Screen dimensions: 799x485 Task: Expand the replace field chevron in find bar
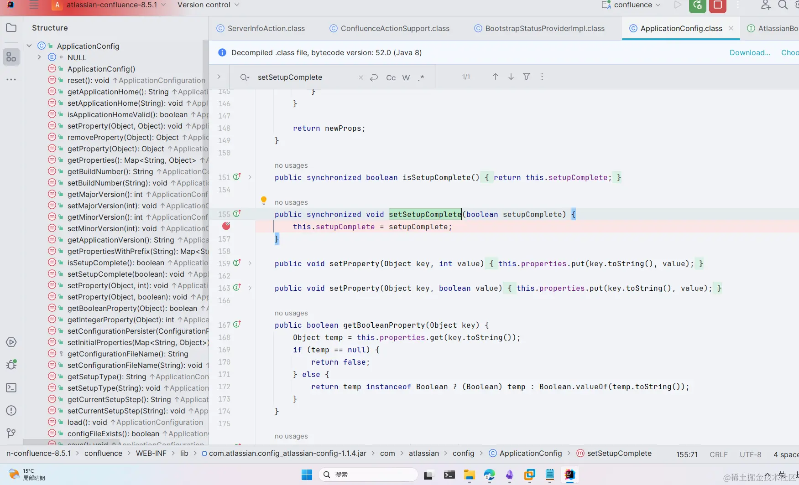coord(219,77)
